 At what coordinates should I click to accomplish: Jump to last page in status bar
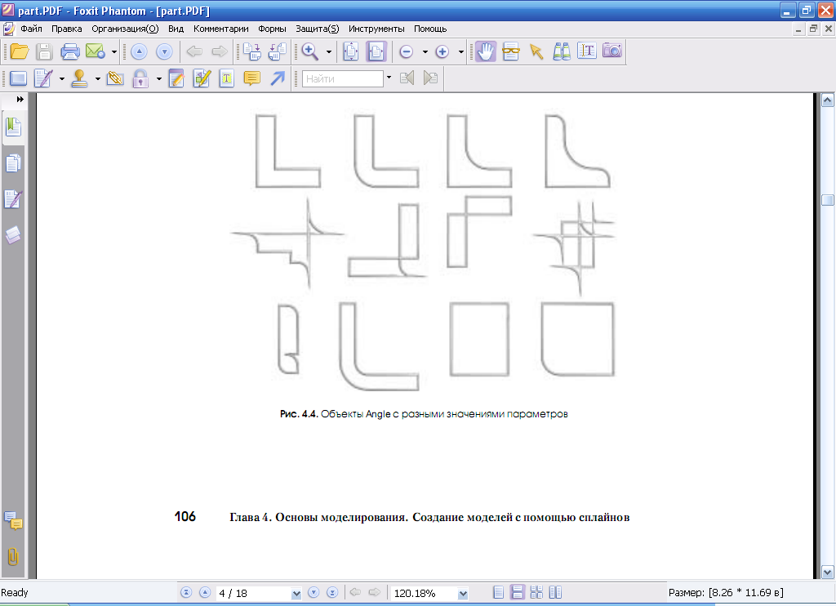332,593
